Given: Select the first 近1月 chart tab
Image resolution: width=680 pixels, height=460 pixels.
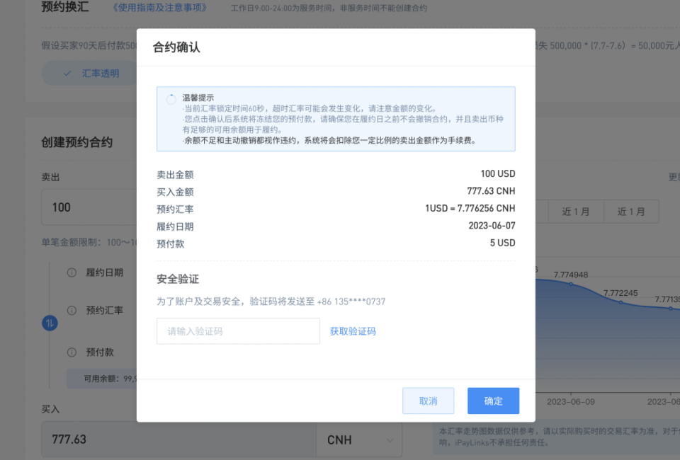Looking at the screenshot, I should click(575, 212).
